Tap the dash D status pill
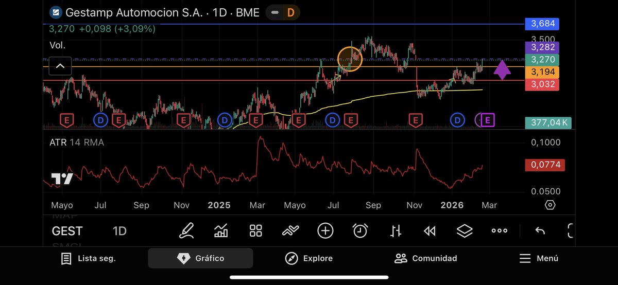Screen dimensions: 618x285 [283, 12]
